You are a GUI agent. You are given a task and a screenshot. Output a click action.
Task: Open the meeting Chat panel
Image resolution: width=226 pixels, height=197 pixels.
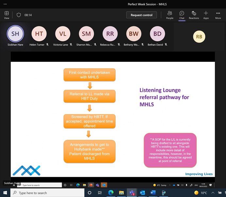182,15
